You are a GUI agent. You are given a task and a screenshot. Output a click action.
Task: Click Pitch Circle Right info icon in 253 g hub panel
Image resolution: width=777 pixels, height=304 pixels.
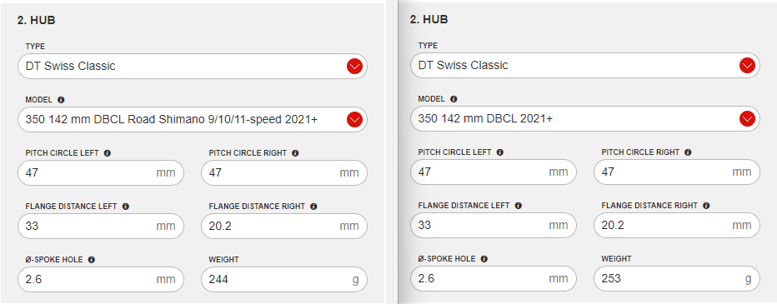688,152
